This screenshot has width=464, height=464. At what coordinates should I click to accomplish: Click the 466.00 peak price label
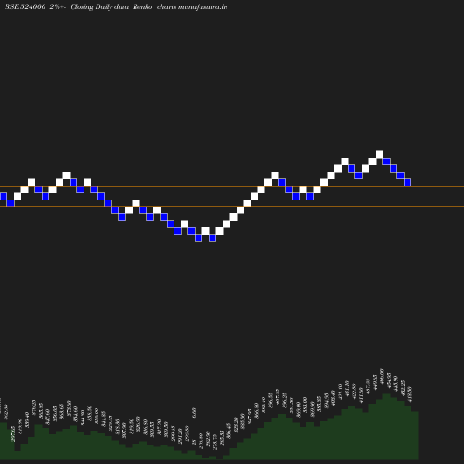coord(381,377)
